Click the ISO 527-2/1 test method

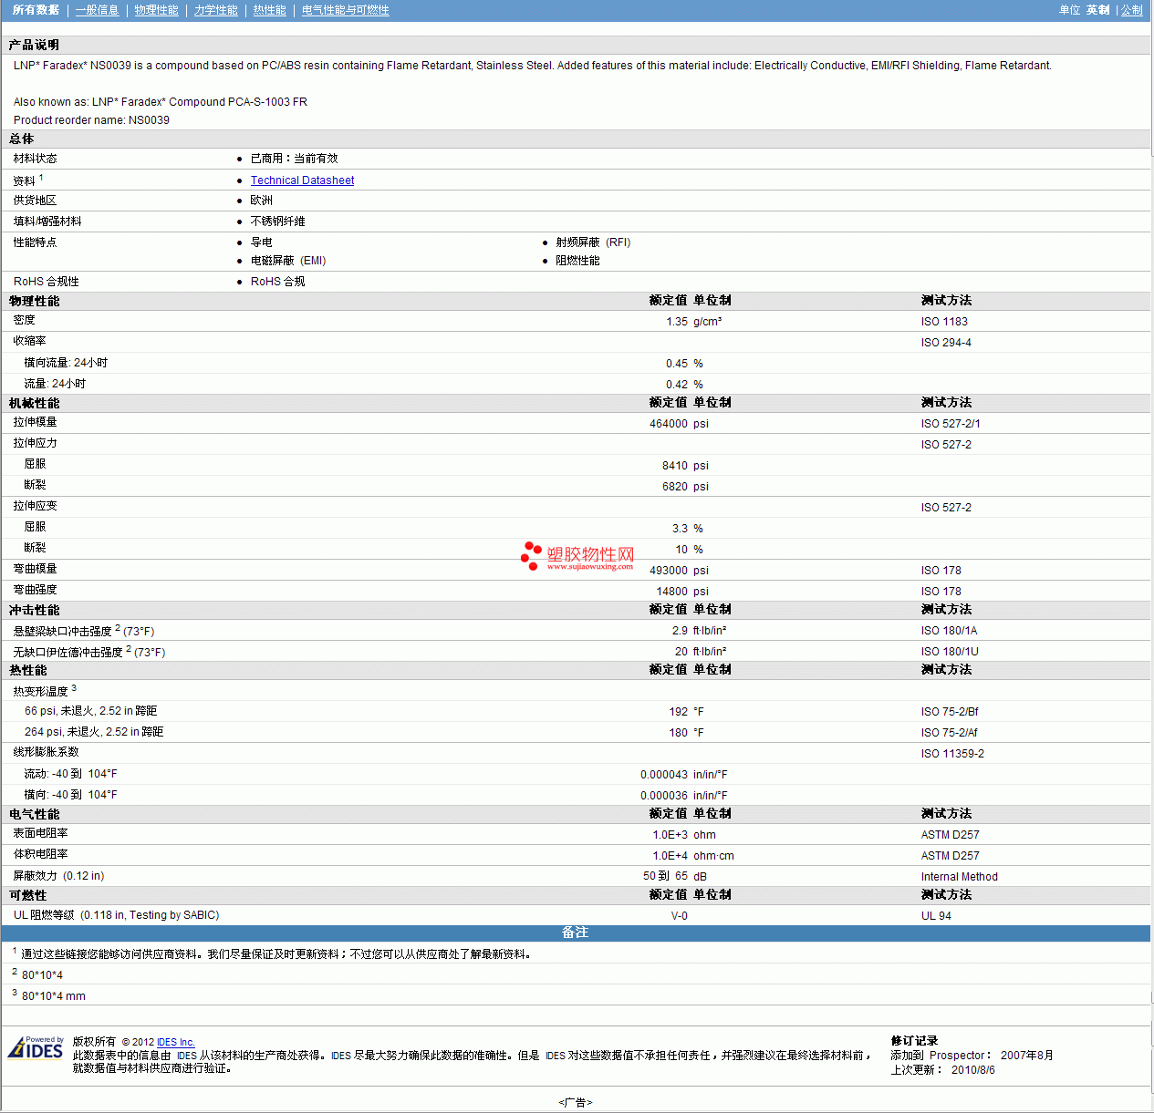[x=951, y=424]
